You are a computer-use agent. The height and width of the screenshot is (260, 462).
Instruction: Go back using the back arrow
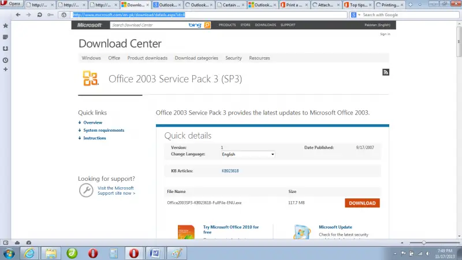coord(18,15)
